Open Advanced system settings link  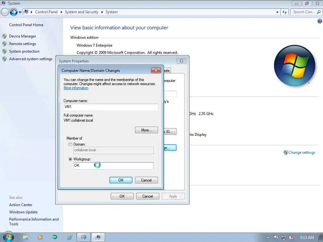(x=31, y=59)
